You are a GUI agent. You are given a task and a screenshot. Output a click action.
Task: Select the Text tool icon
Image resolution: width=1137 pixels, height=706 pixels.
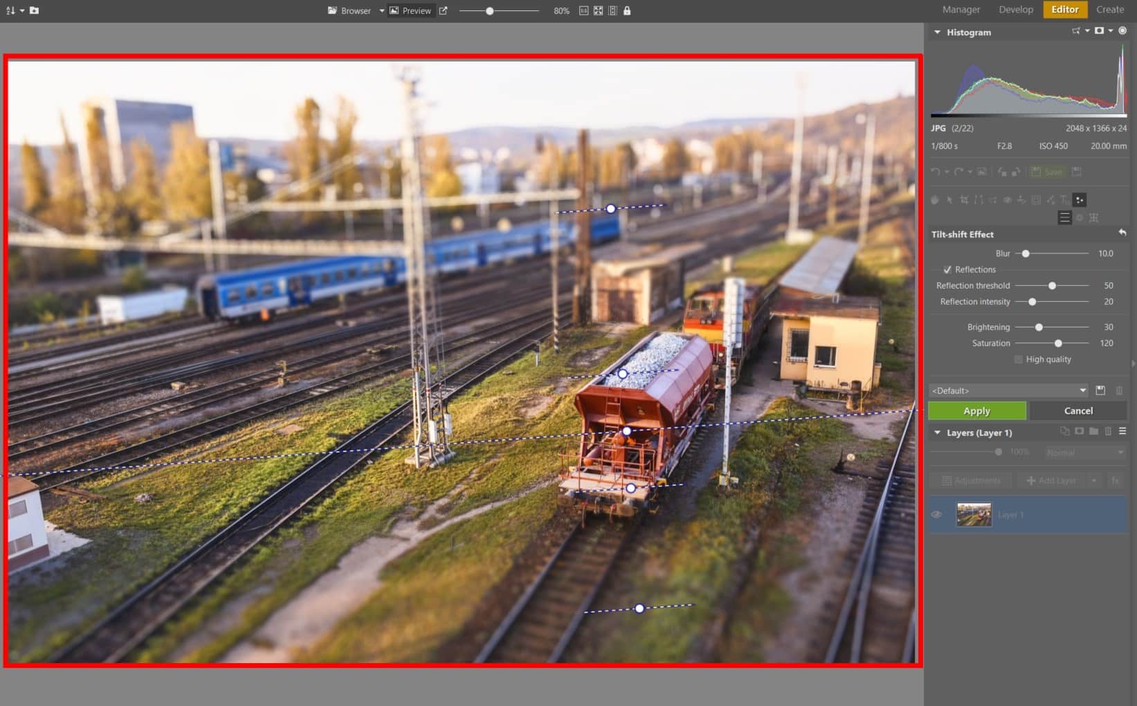click(1064, 200)
